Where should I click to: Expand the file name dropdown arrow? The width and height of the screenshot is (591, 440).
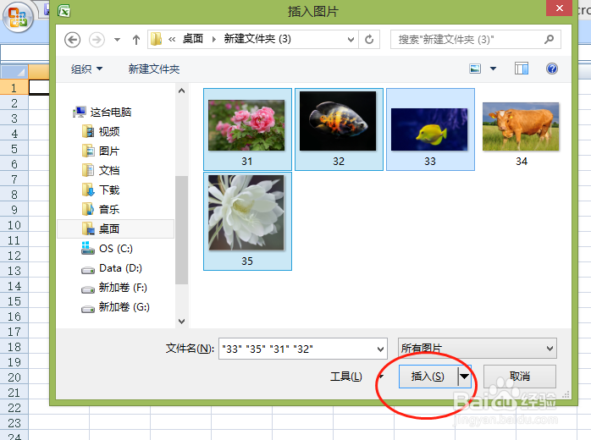point(381,349)
